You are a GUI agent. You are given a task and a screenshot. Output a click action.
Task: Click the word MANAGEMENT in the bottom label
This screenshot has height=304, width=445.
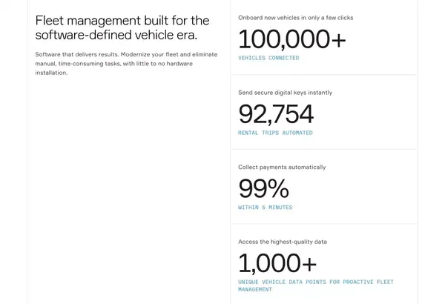(255, 289)
